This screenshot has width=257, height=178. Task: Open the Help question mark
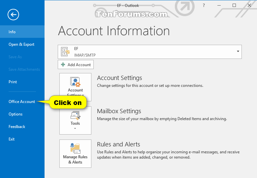click(x=204, y=5)
